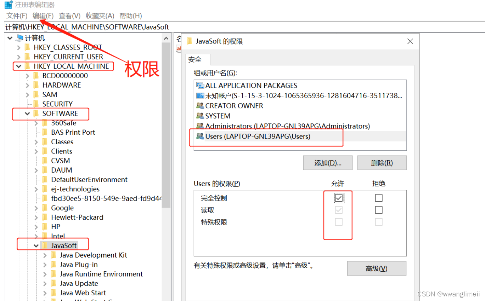Open the 查看(V) menu

pos(69,16)
